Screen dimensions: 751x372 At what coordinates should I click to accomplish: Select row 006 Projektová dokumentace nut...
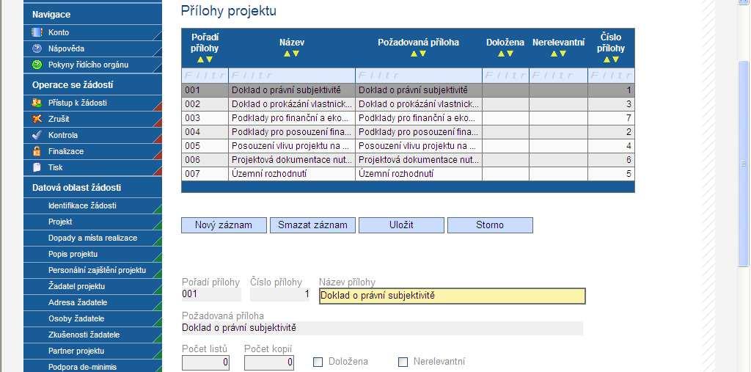tap(408, 160)
